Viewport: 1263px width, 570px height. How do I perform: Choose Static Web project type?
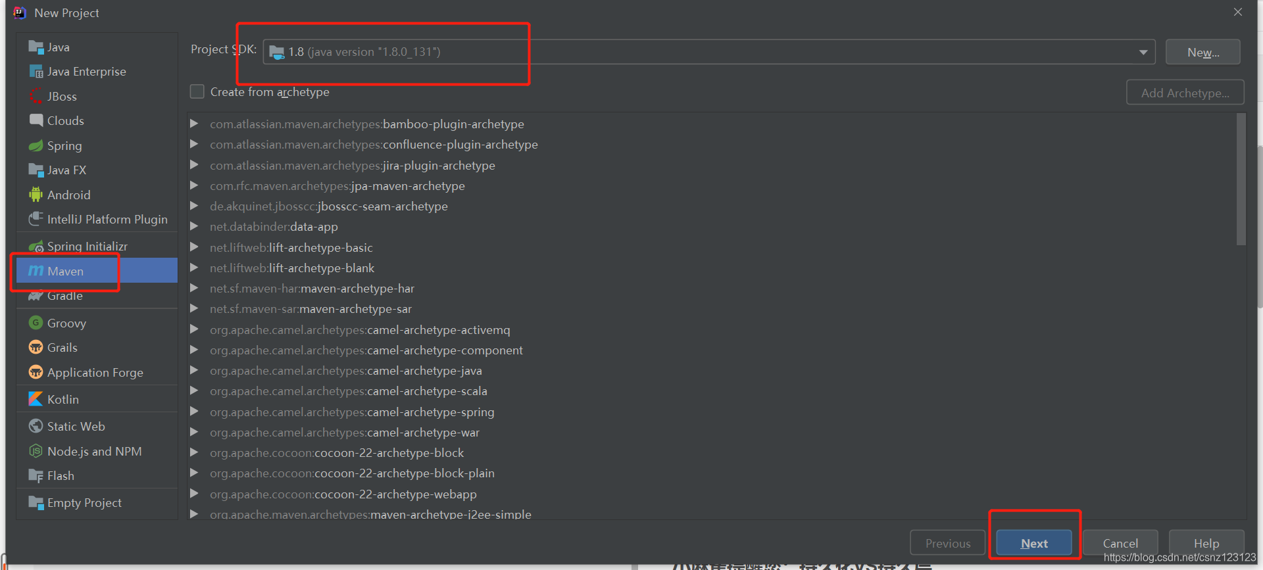[x=97, y=427]
